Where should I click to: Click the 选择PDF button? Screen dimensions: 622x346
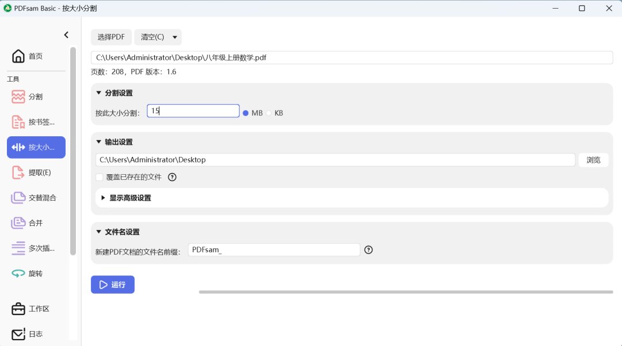click(111, 37)
